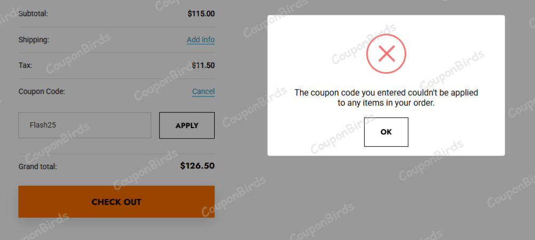Click the Subtotal label
The height and width of the screenshot is (240, 535).
[x=33, y=13]
